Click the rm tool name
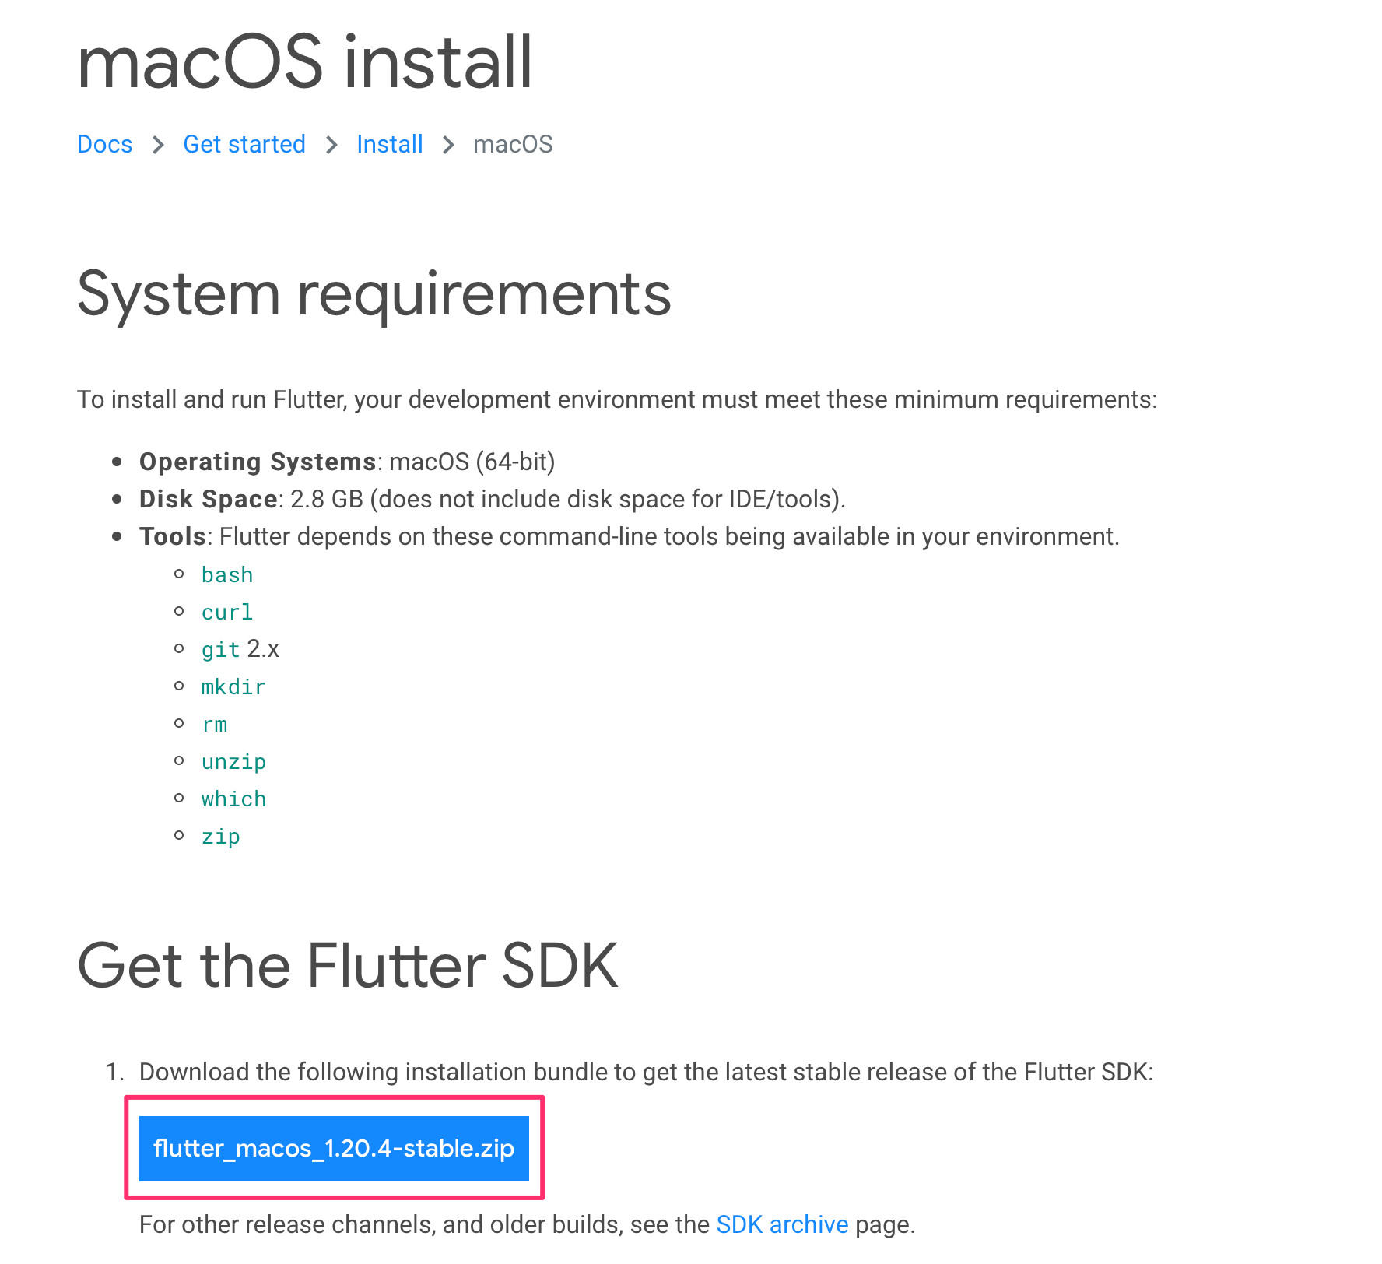 click(215, 724)
